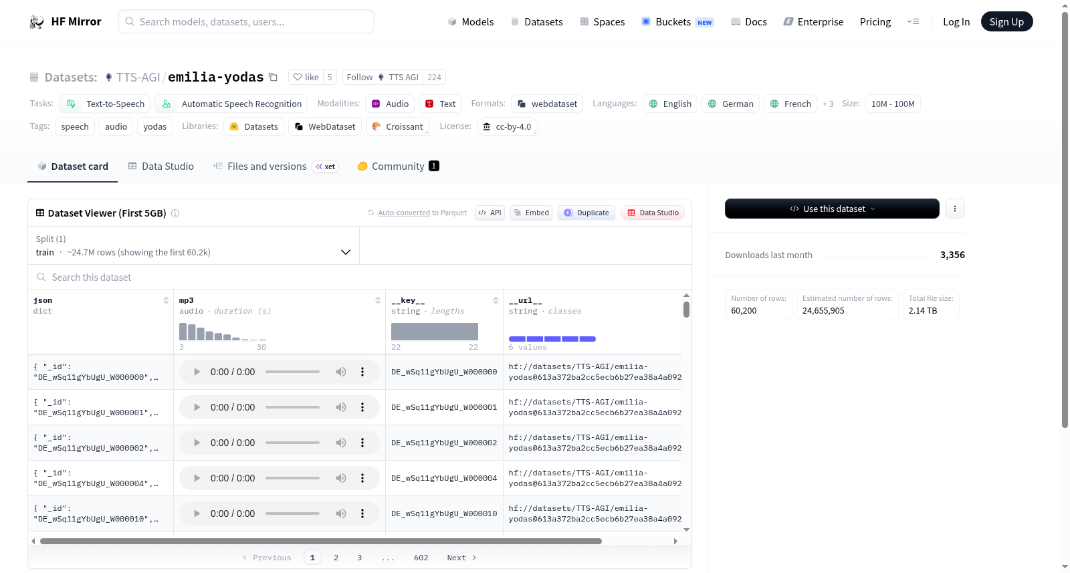
Task: Select the Dataset card tab
Action: click(73, 166)
